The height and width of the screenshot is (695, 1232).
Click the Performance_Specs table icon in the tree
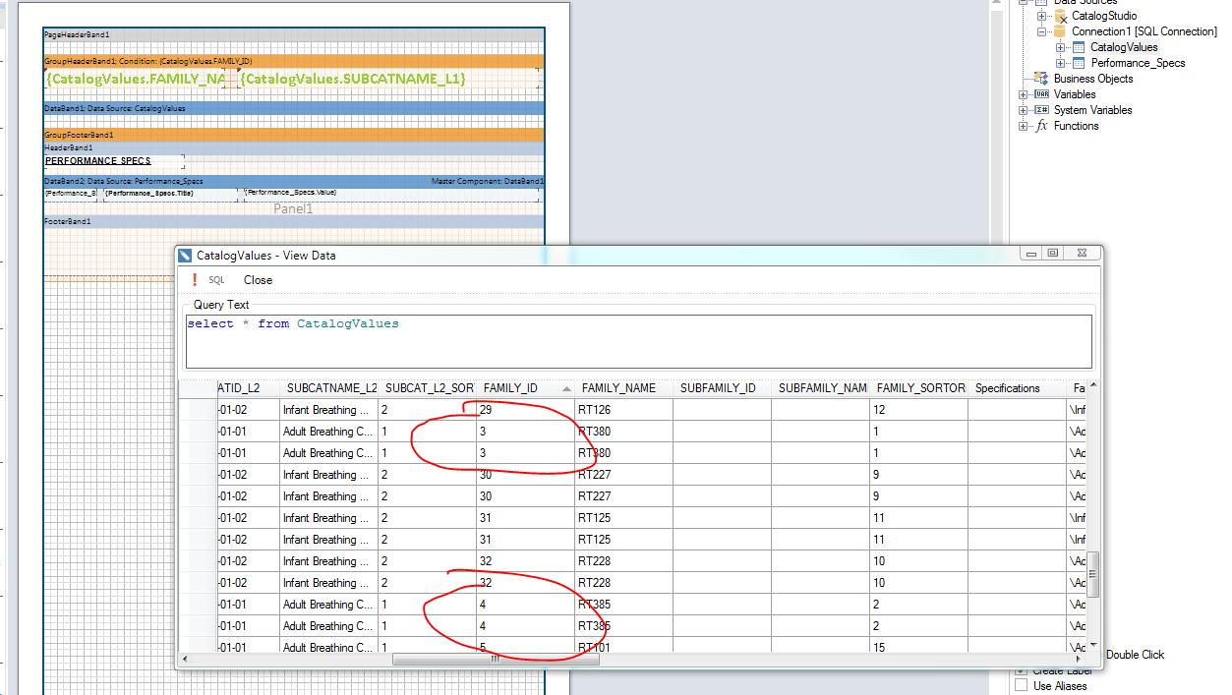point(1079,63)
